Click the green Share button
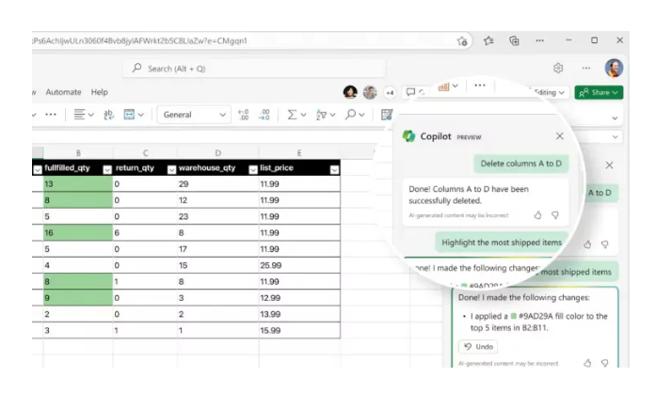 [599, 92]
